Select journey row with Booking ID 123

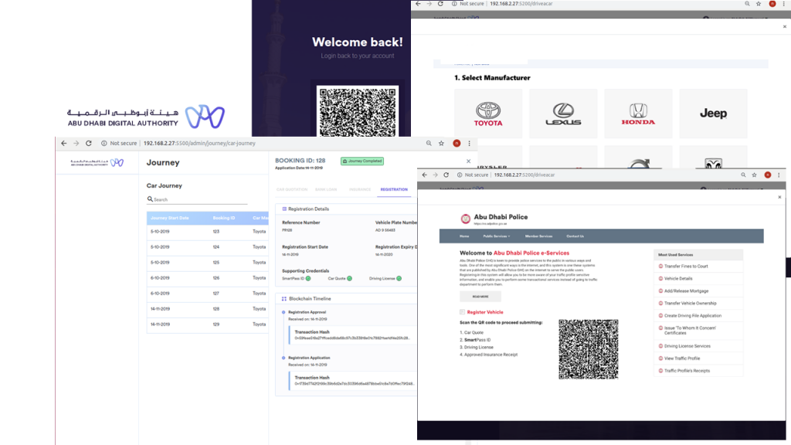point(207,232)
